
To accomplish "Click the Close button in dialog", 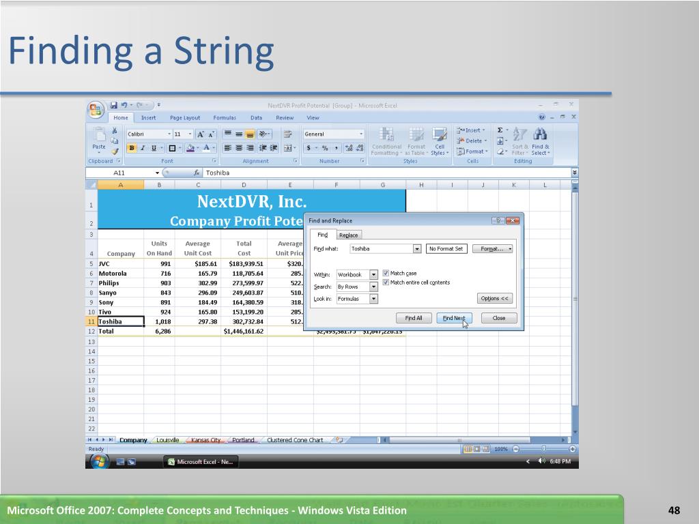I will pyautogui.click(x=499, y=318).
